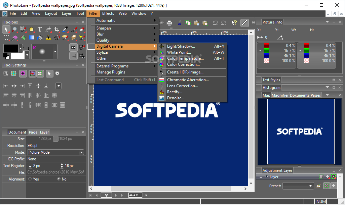
Task: Expand the Picture Info panel menu triangle
Action: 327,22
